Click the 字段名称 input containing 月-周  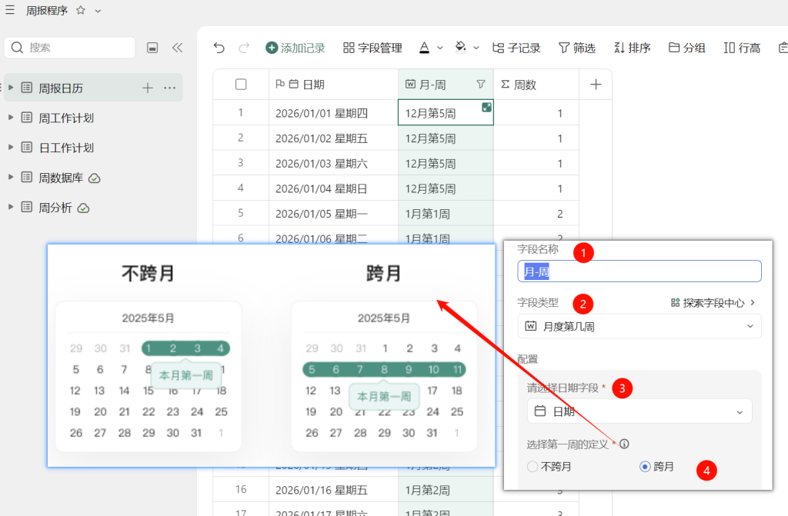[x=639, y=271]
